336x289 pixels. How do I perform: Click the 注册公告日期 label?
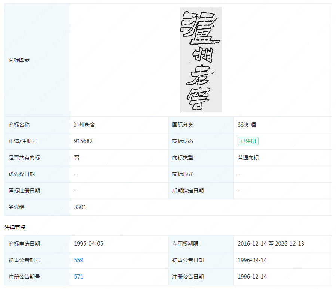188,277
